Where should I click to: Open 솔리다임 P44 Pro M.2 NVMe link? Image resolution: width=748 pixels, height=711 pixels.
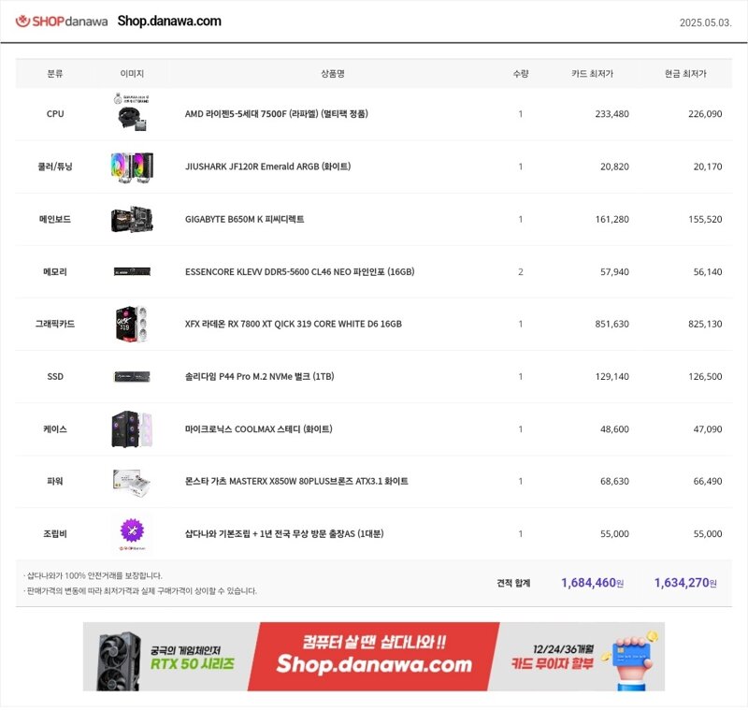pos(260,376)
